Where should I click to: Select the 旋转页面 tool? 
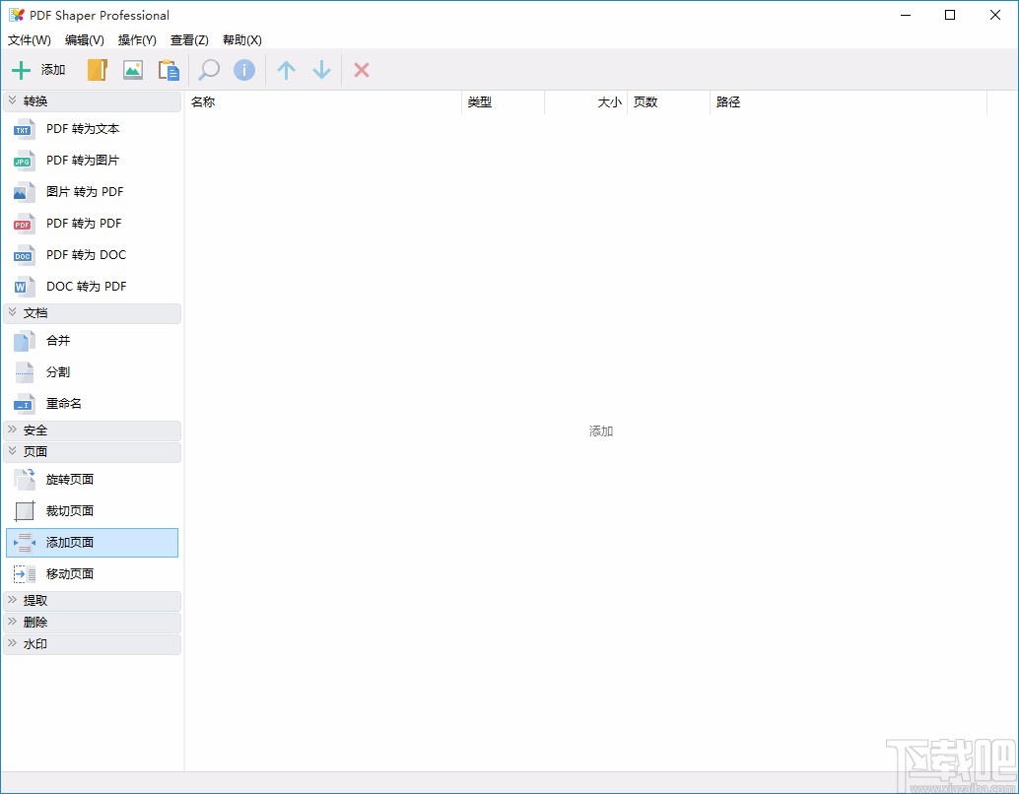69,479
